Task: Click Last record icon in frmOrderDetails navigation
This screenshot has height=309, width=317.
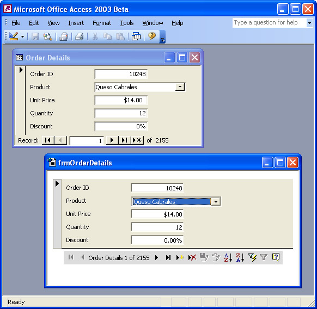Action: pyautogui.click(x=168, y=257)
